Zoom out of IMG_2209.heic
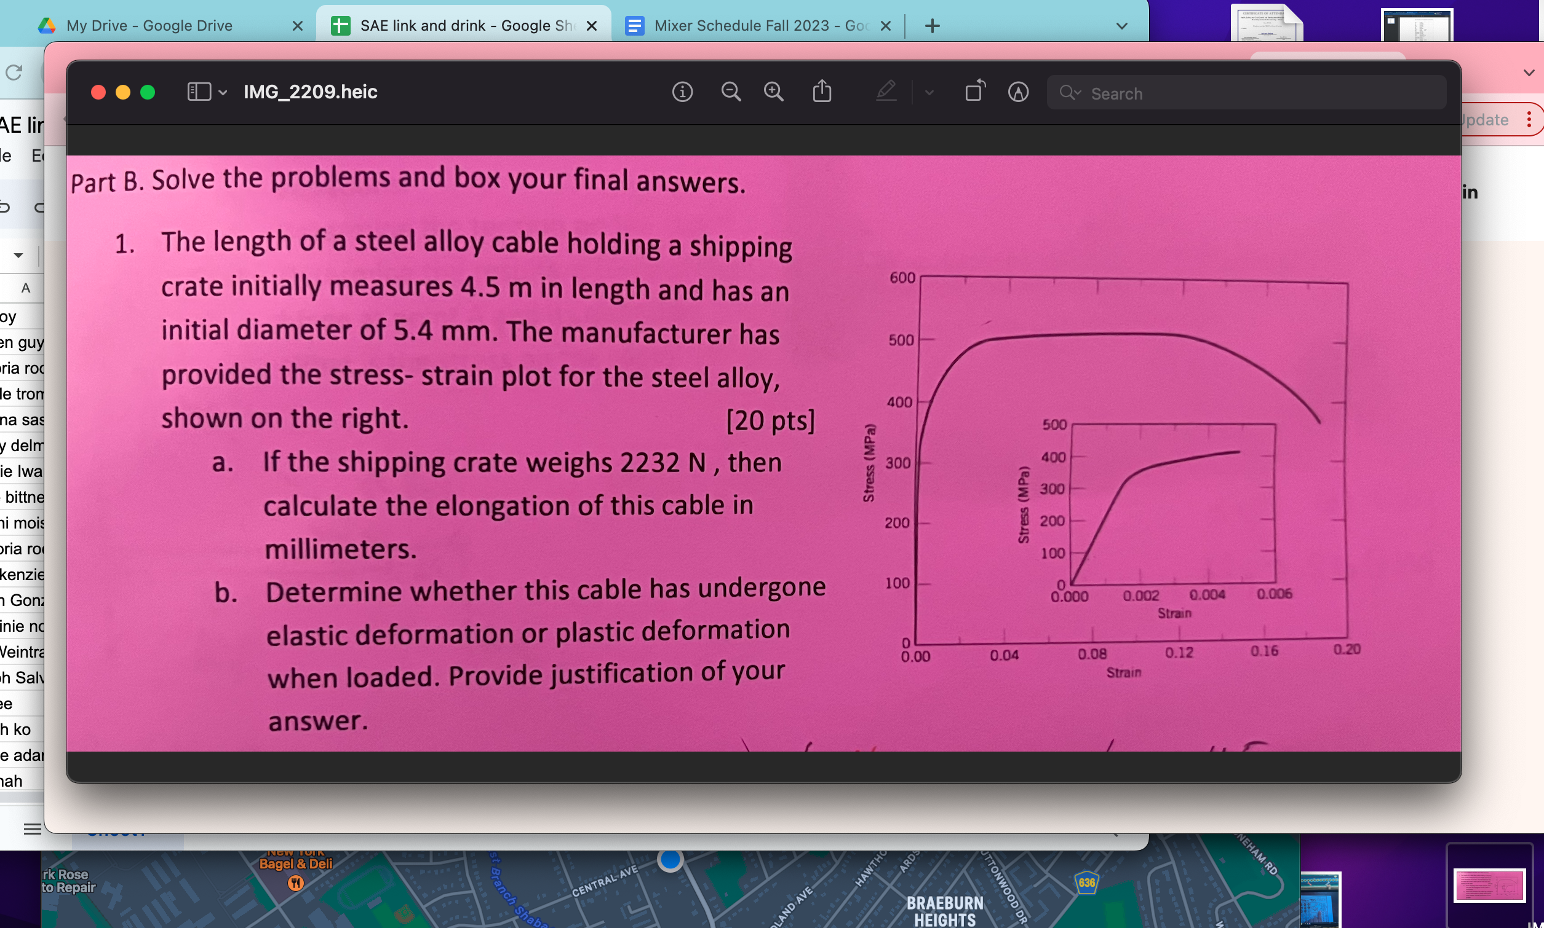 730,93
